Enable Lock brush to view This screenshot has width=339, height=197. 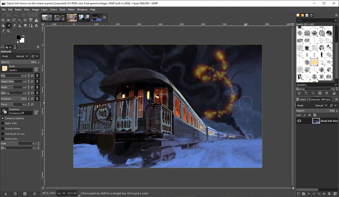coord(2,134)
